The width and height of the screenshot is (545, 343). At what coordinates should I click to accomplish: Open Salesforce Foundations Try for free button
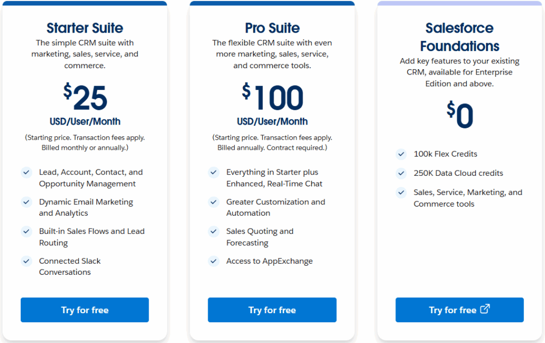coord(452,310)
